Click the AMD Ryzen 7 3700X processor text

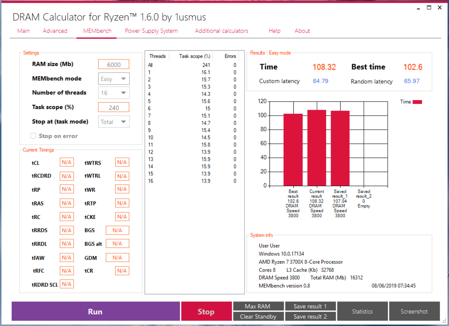click(x=301, y=262)
